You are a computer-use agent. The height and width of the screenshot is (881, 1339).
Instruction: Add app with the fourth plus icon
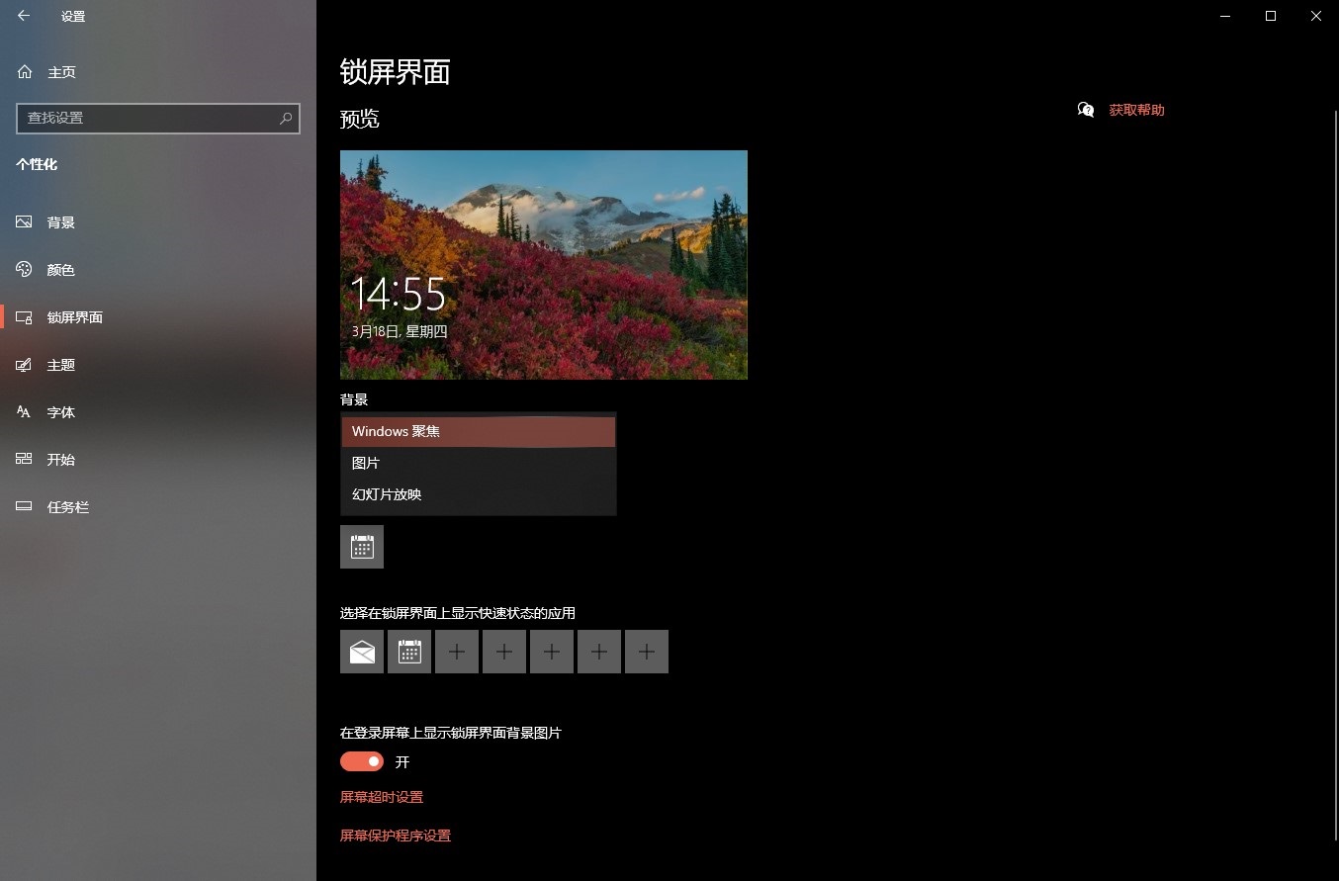pyautogui.click(x=599, y=652)
